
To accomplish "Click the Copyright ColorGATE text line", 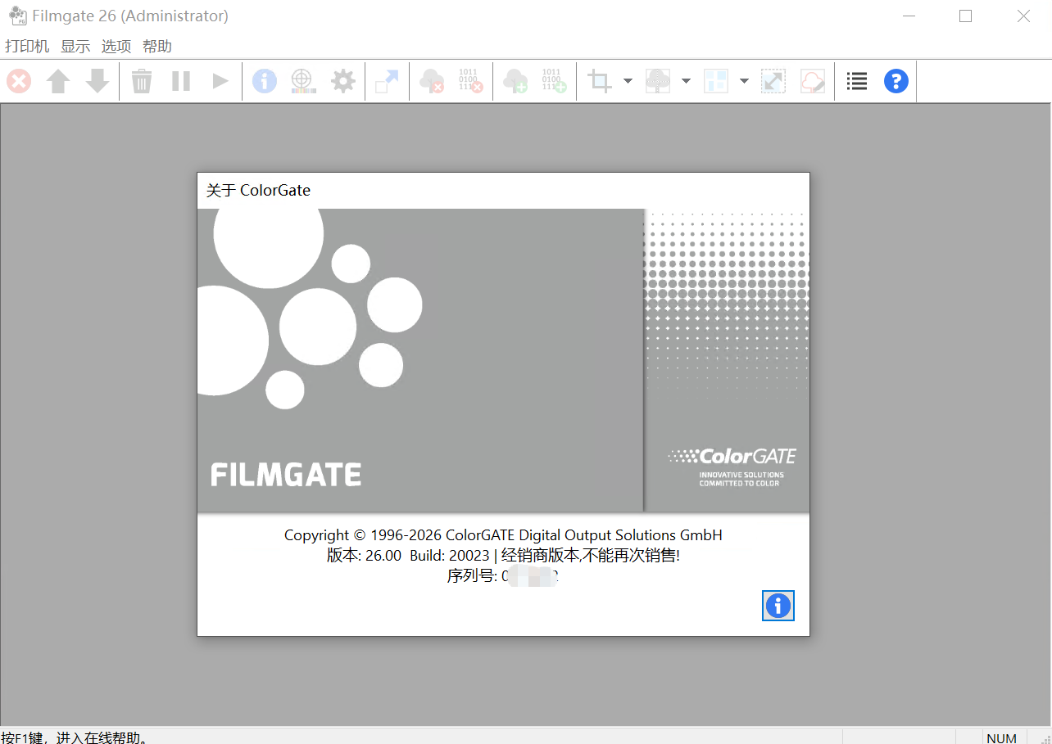I will pos(503,535).
